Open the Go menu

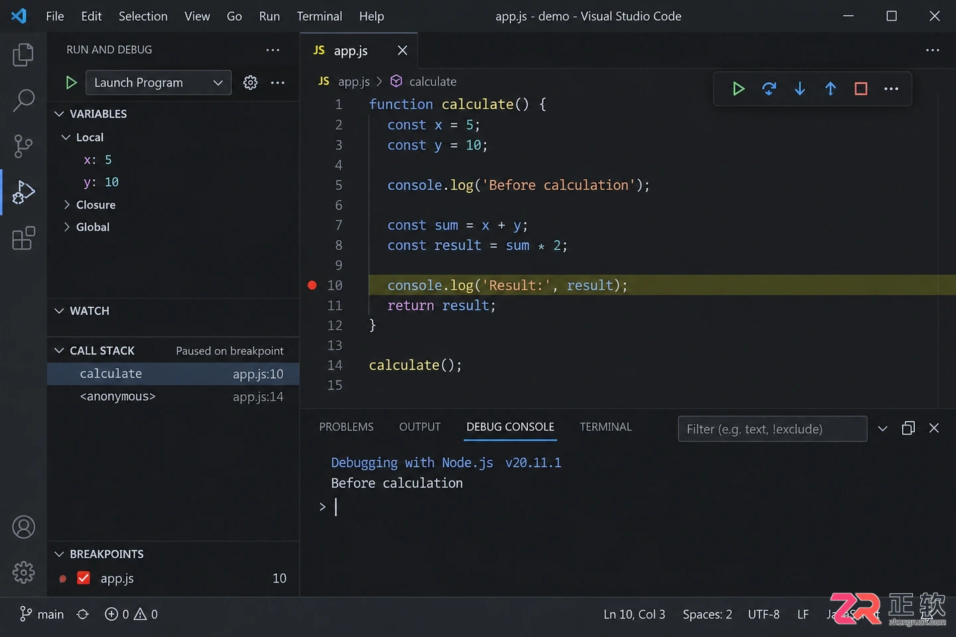pyautogui.click(x=234, y=16)
